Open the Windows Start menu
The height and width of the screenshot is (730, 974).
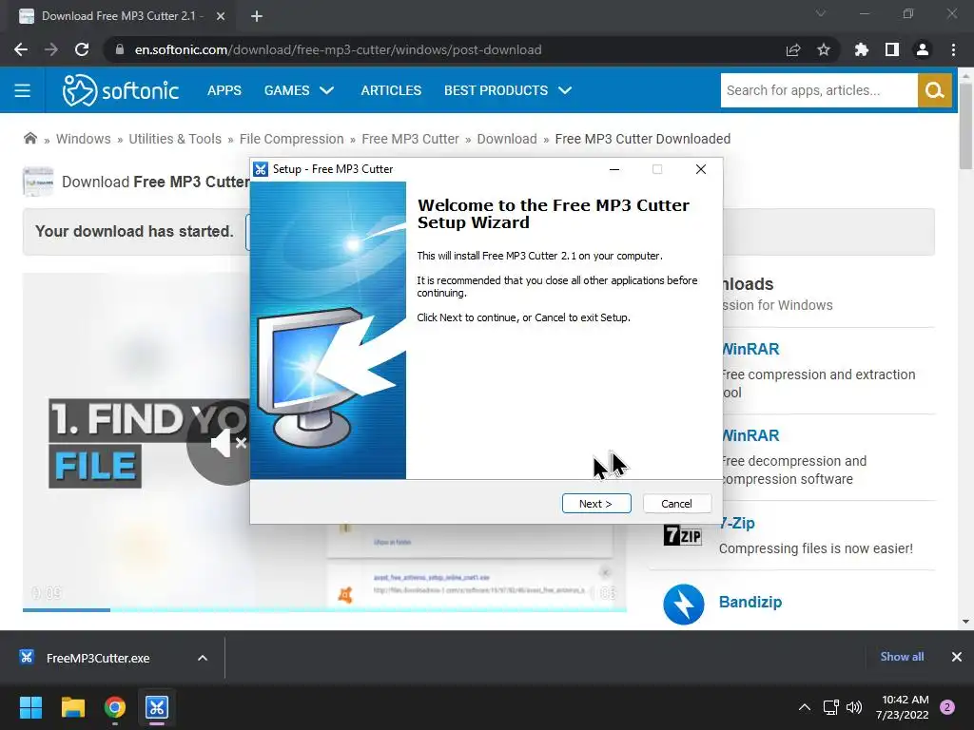click(30, 707)
